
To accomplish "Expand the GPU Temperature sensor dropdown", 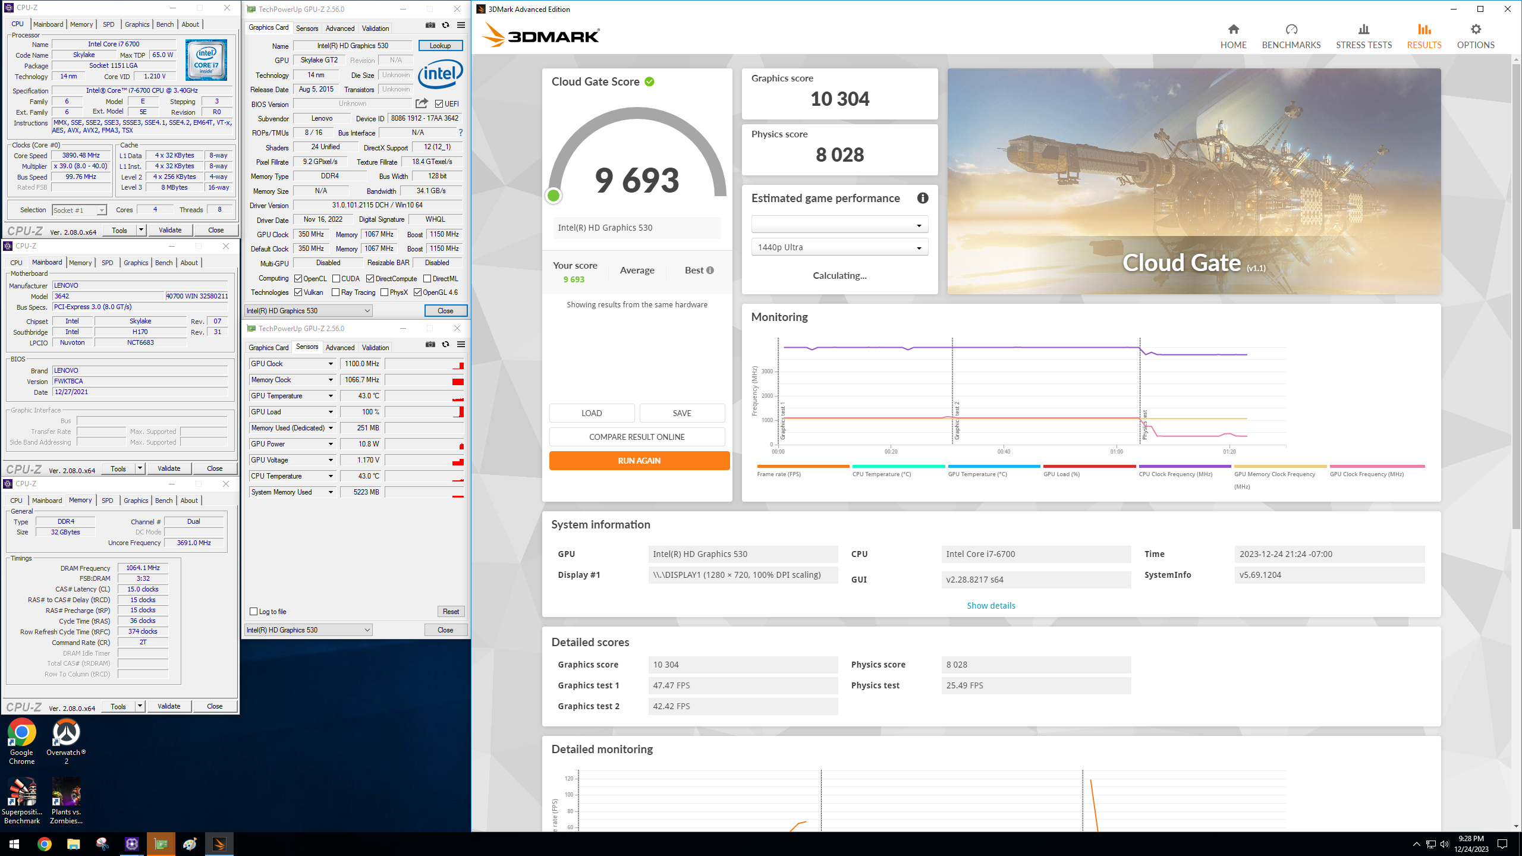I will tap(331, 395).
